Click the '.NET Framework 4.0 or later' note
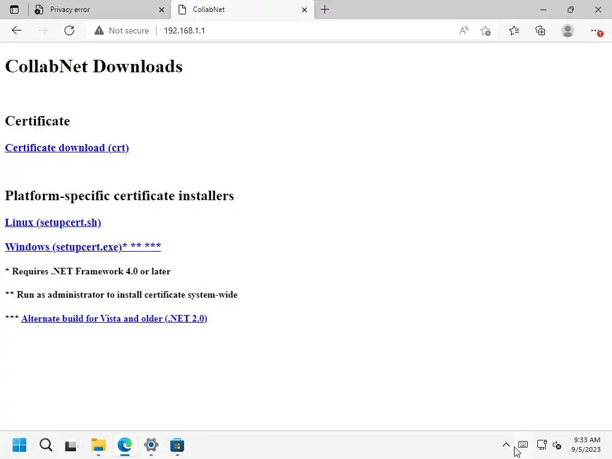This screenshot has width=612, height=459. 88,271
